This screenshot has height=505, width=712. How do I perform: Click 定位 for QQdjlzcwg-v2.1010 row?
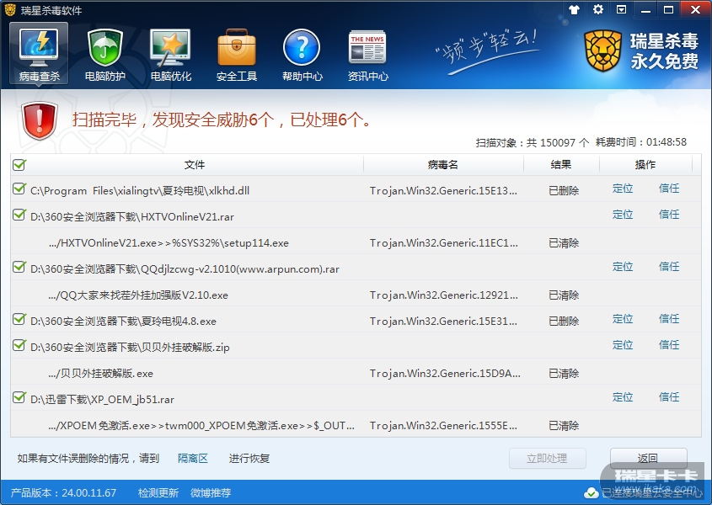coord(623,266)
